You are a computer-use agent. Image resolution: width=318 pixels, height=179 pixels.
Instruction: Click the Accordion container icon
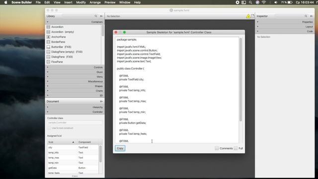click(48, 27)
